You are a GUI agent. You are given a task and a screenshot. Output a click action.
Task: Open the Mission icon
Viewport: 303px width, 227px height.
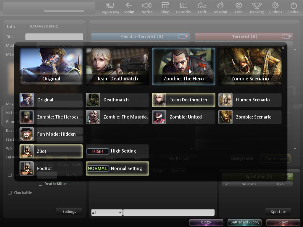click(x=220, y=8)
